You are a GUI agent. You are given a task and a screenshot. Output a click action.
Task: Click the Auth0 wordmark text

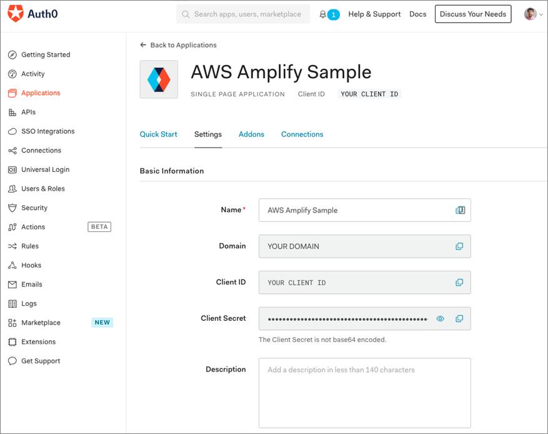42,14
